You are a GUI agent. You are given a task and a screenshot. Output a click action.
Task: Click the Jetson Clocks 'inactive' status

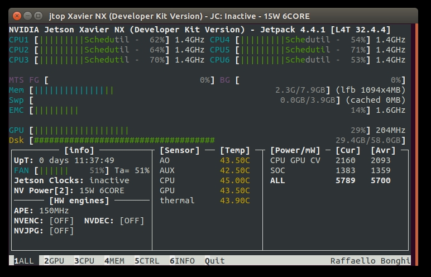coord(109,180)
